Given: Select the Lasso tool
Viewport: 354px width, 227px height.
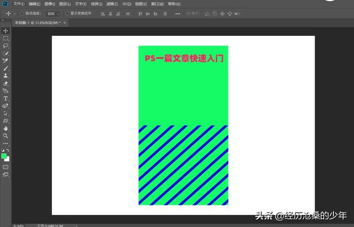Looking at the screenshot, I should click(6, 46).
